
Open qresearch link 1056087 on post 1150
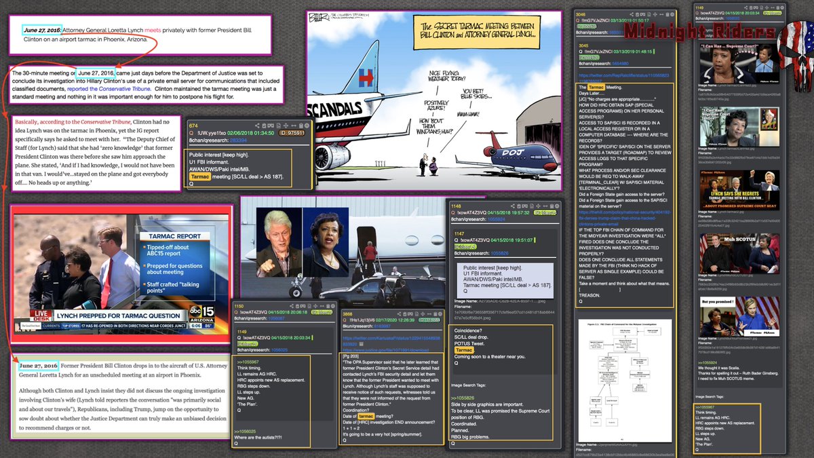(x=275, y=318)
